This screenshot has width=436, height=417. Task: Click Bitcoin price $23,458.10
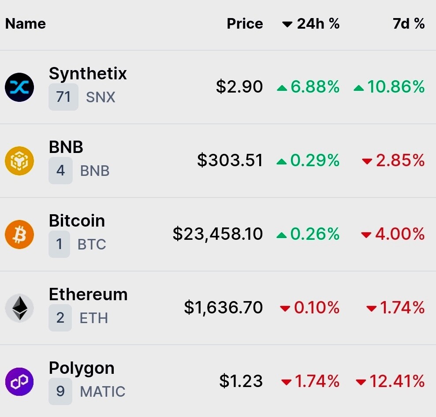218,234
